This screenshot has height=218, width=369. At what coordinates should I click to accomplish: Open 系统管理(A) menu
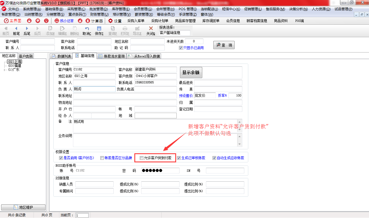pyautogui.click(x=32, y=9)
